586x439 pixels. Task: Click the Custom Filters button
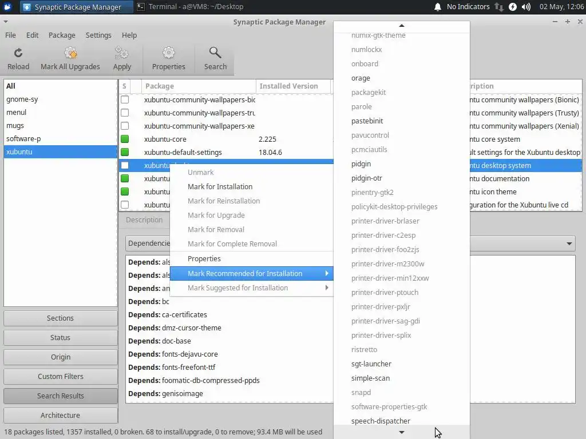(x=61, y=376)
